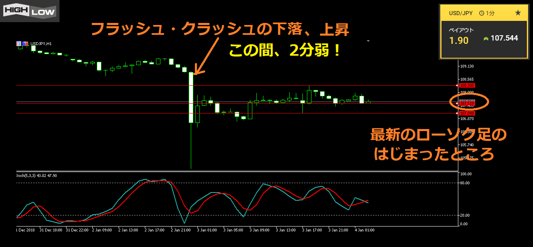The image size is (533, 247).
Task: Click the 80.00 stochastic level label
Action: [464, 183]
